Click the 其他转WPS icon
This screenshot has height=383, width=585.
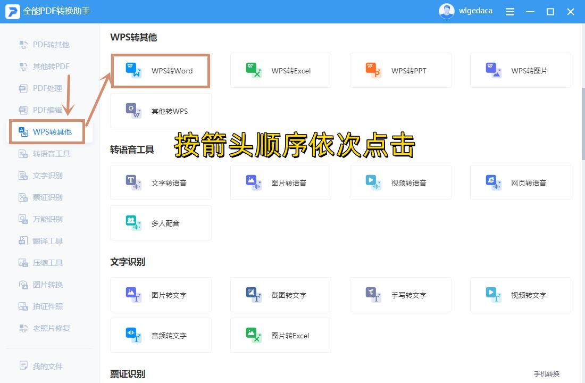click(133, 111)
